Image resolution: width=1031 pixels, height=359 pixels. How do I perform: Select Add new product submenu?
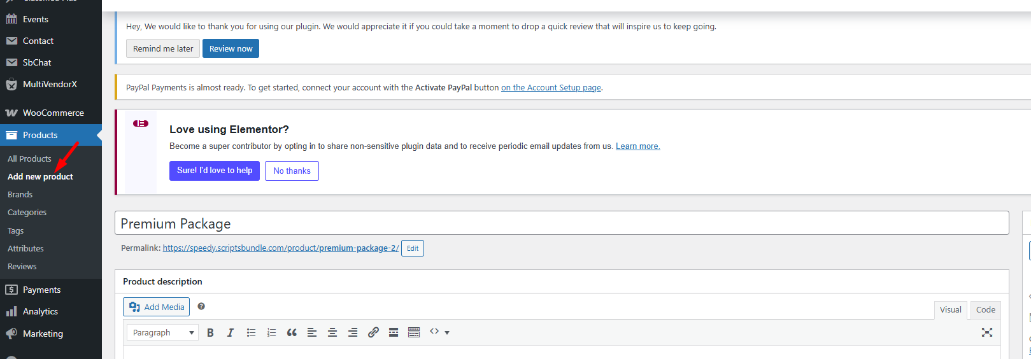(40, 176)
